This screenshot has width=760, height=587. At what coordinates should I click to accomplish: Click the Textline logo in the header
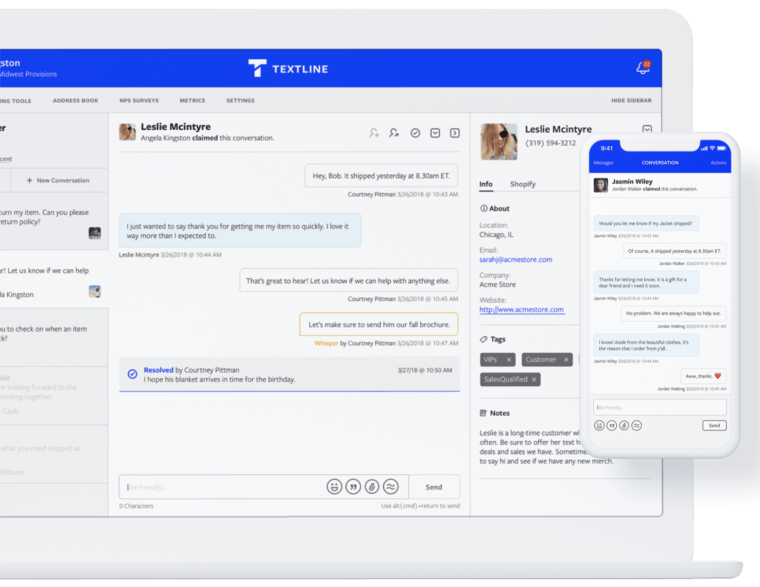pyautogui.click(x=288, y=69)
